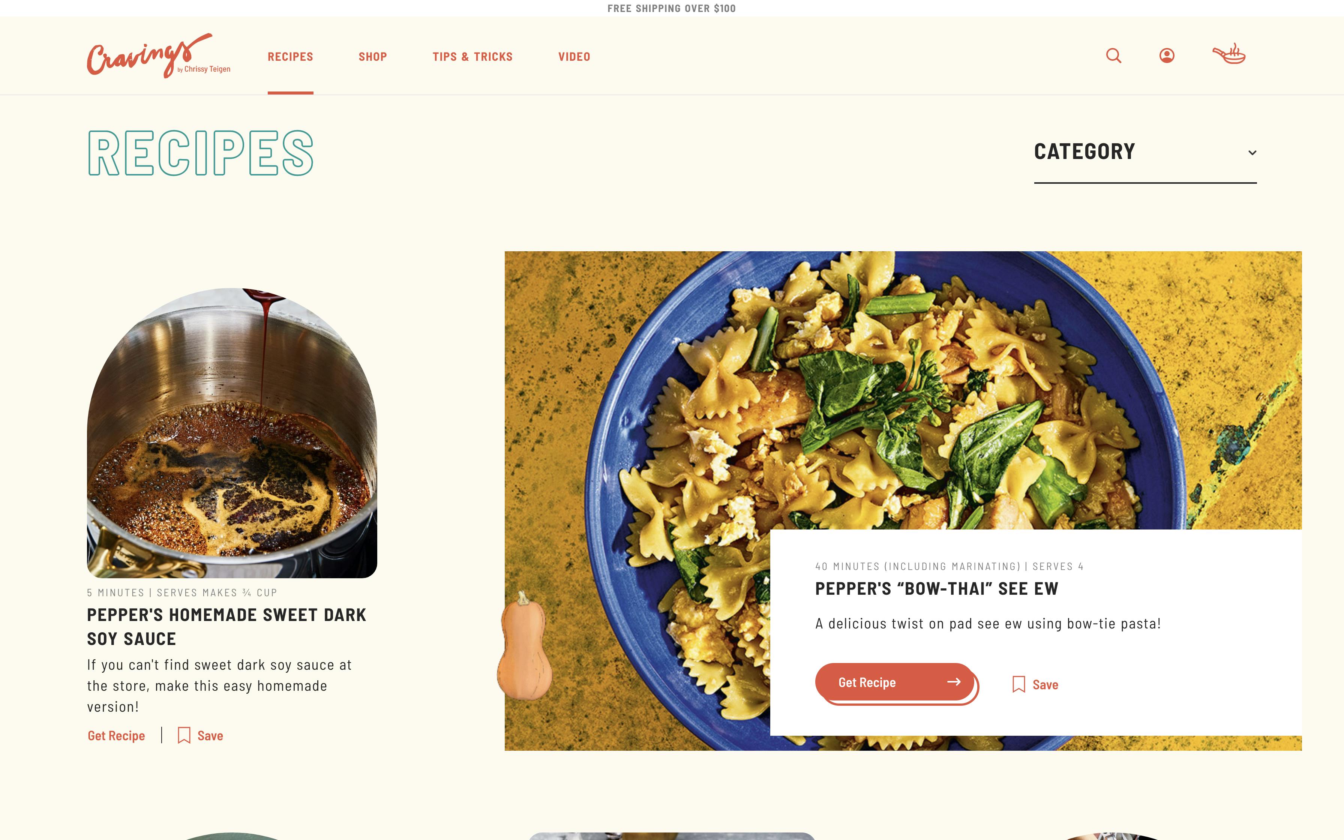This screenshot has width=1344, height=840.
Task: Expand the Category dropdown chevron
Action: click(1252, 153)
